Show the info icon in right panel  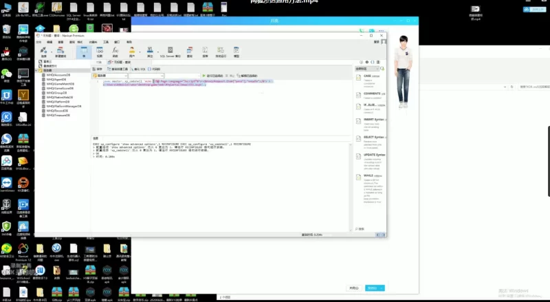point(362,62)
